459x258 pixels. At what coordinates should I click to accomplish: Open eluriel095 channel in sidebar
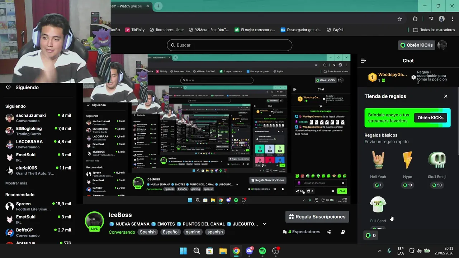(38, 170)
